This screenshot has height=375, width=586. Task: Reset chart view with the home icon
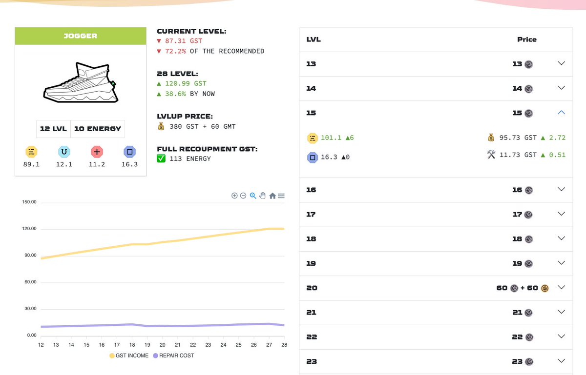tap(272, 195)
